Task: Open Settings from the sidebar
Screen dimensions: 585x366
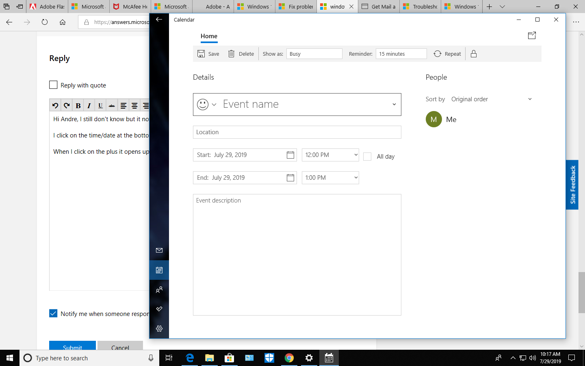Action: coord(159,329)
